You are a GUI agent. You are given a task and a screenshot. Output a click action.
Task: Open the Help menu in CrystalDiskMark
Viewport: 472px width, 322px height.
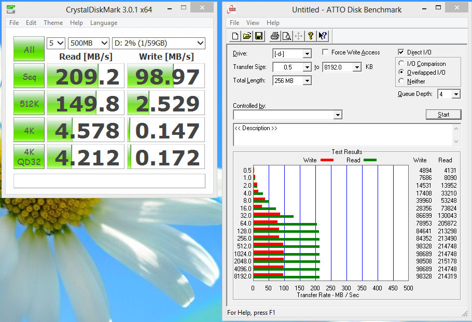[x=76, y=23]
